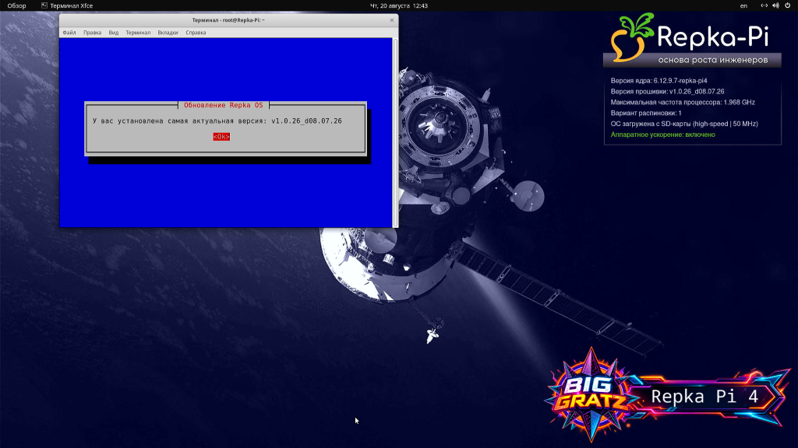
Task: Open the Вид menu
Action: click(114, 33)
